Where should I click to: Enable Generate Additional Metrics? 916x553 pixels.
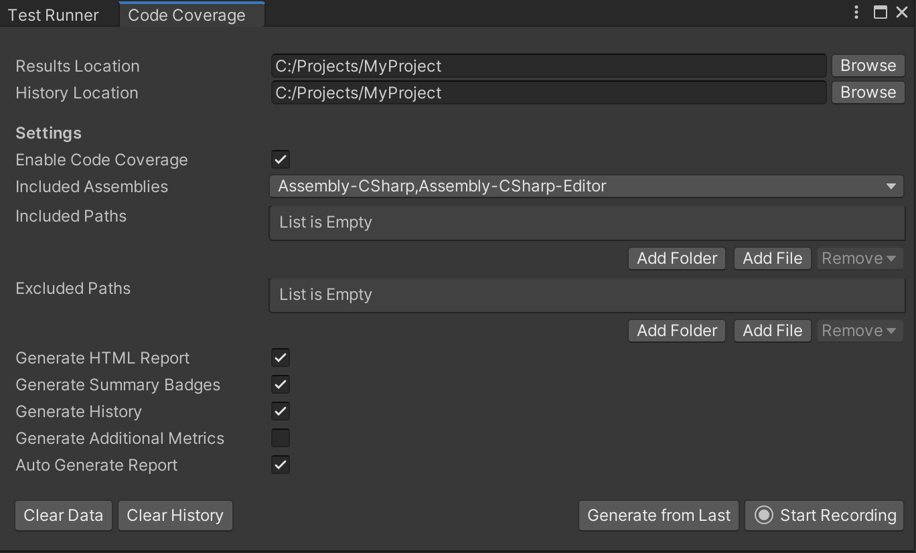pos(280,438)
